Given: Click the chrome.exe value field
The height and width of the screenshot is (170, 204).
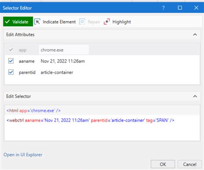Looking at the screenshot, I should (x=64, y=50).
